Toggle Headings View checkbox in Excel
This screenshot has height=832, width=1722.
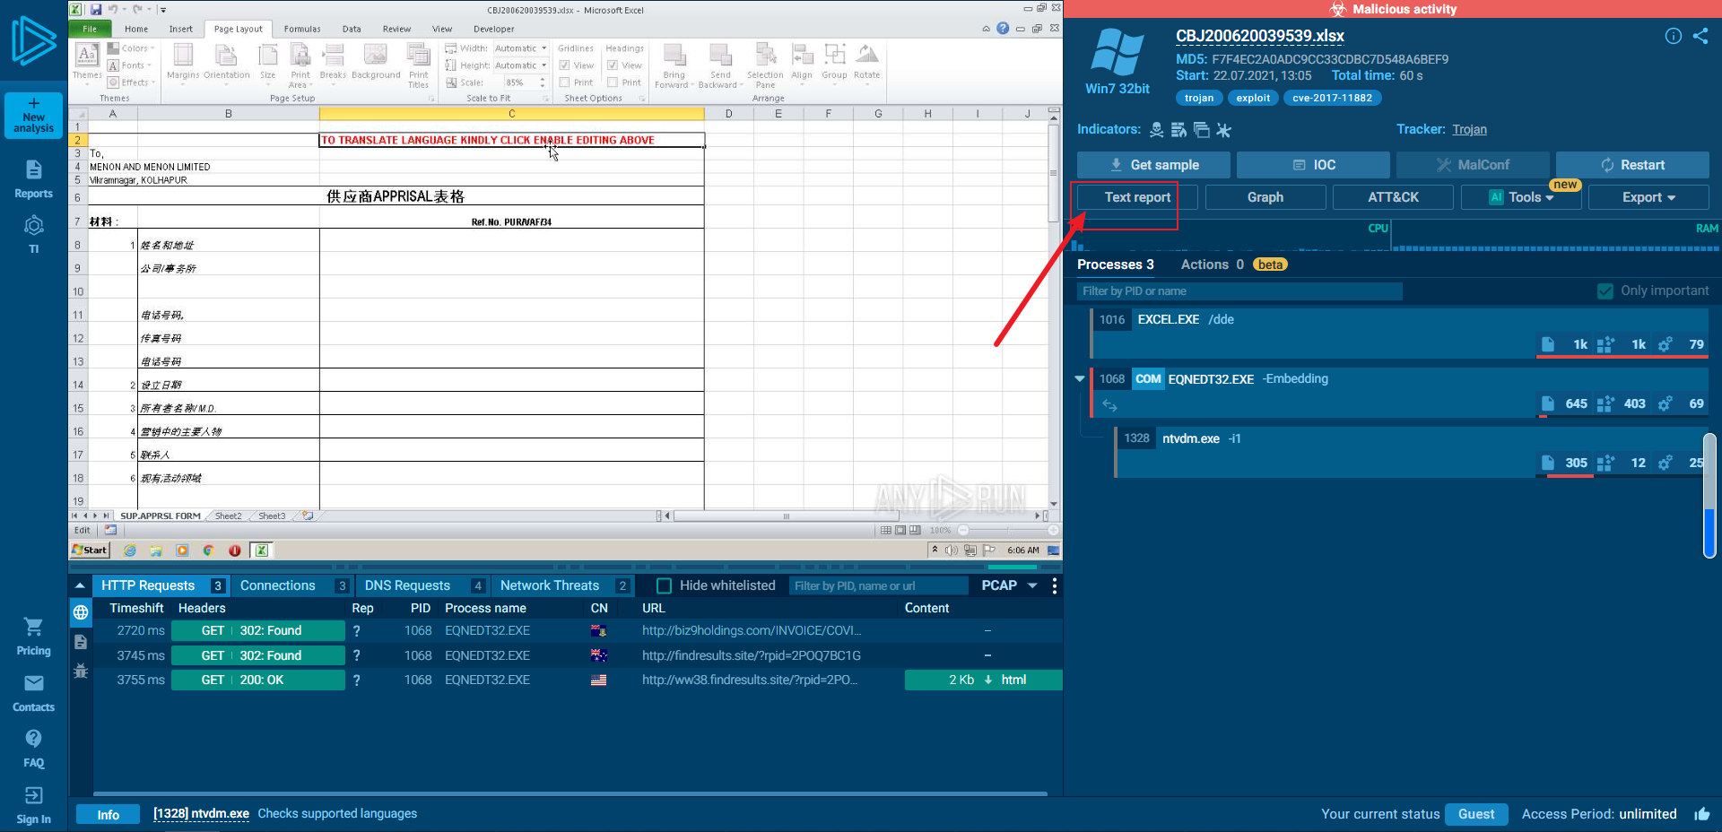(x=613, y=65)
